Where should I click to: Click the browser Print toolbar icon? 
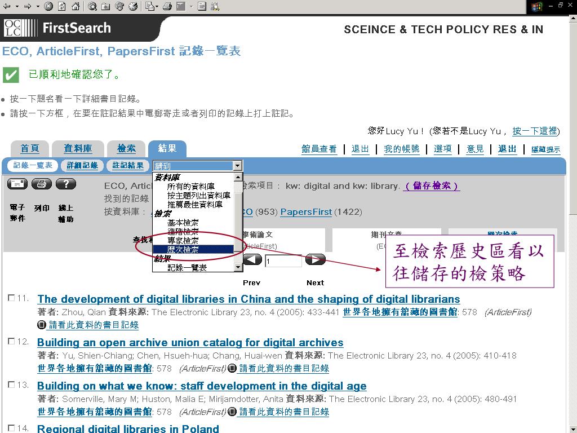click(167, 6)
